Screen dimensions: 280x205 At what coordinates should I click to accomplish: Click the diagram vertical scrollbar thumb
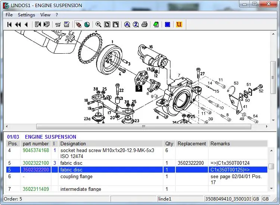pyautogui.click(x=273, y=78)
